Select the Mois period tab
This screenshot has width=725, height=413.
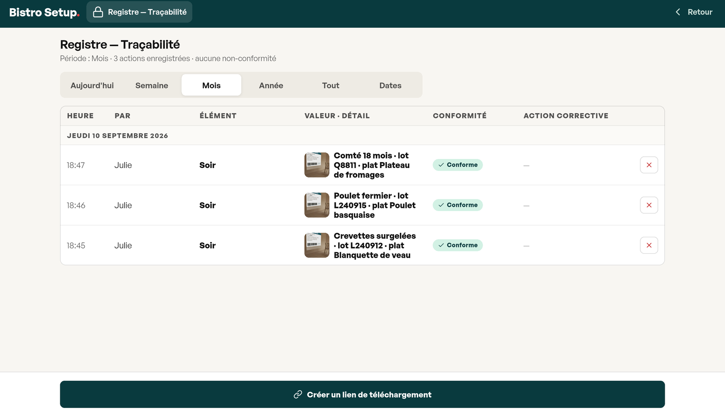pyautogui.click(x=212, y=85)
